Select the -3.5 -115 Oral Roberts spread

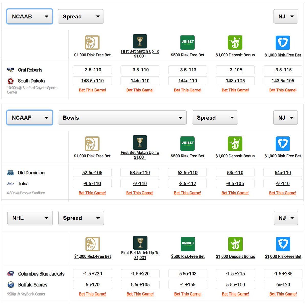[283, 70]
